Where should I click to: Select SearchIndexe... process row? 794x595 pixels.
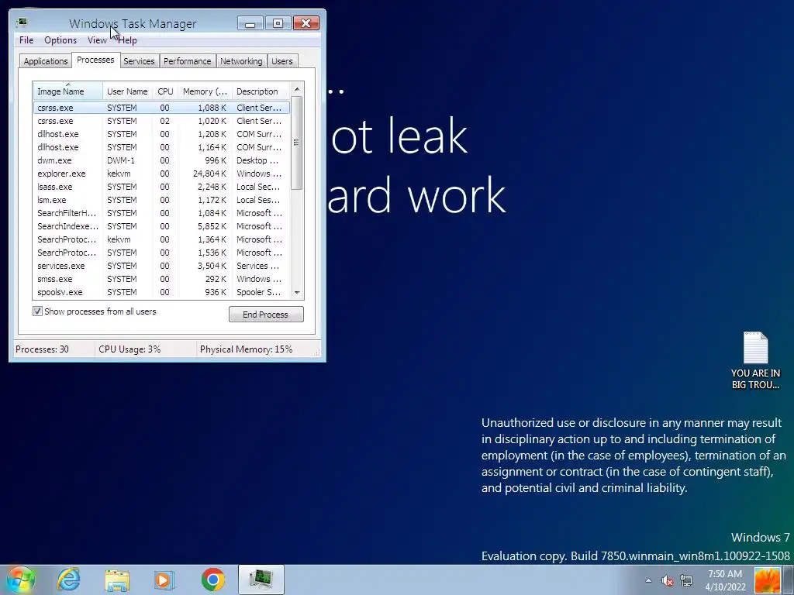pos(161,226)
